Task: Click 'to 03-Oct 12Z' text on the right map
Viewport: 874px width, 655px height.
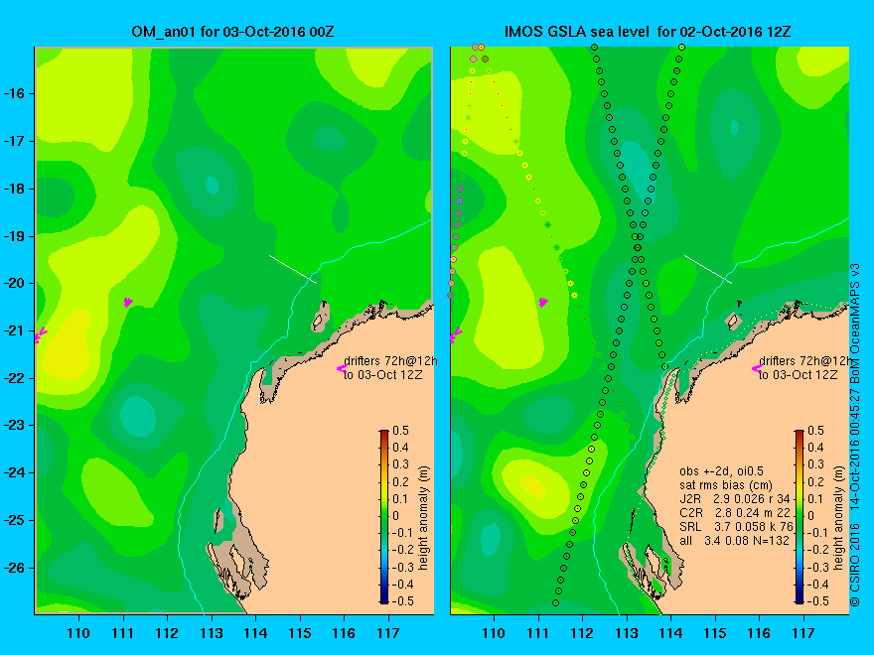Action: point(798,375)
